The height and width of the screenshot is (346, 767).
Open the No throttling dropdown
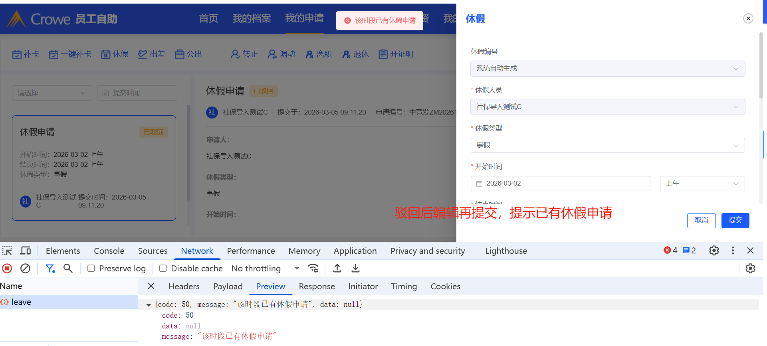266,269
